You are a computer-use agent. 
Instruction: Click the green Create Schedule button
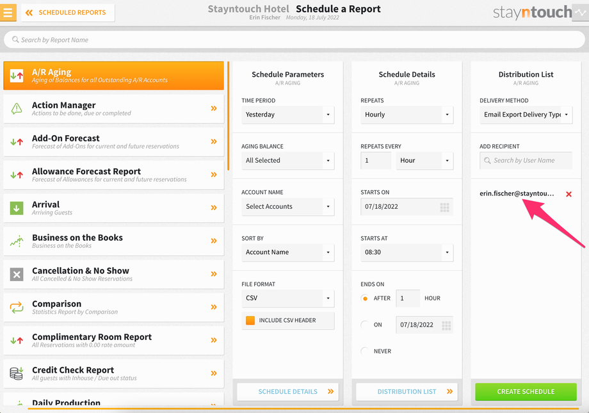(x=526, y=392)
